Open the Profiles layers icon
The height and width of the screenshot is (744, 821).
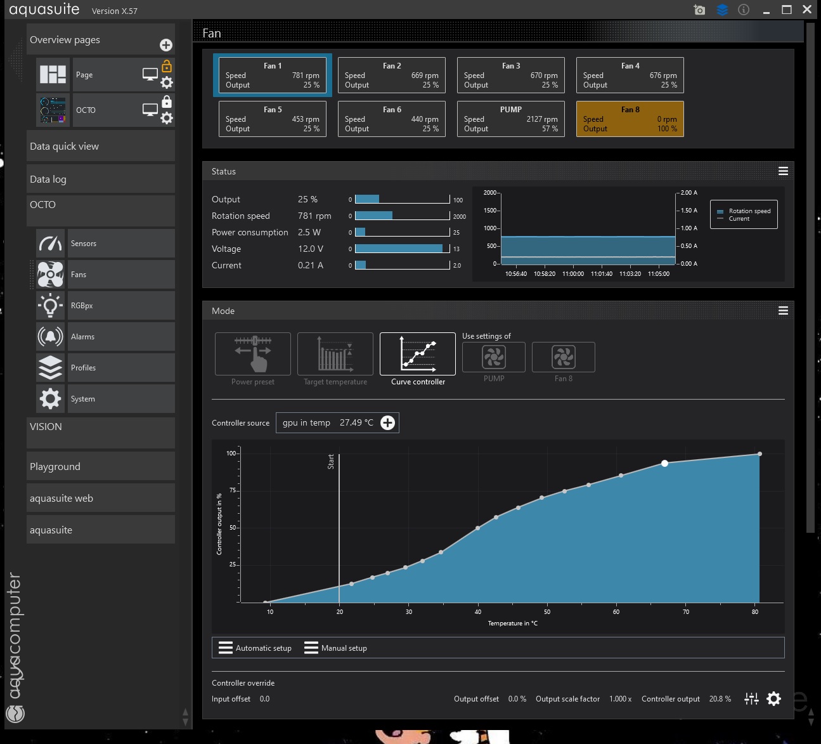[51, 368]
